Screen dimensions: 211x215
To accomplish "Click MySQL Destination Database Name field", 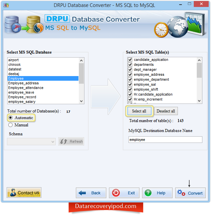I will pyautogui.click(x=165, y=140).
